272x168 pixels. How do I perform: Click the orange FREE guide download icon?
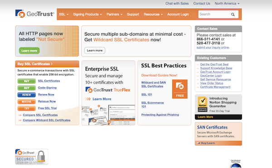pyautogui.click(x=180, y=89)
